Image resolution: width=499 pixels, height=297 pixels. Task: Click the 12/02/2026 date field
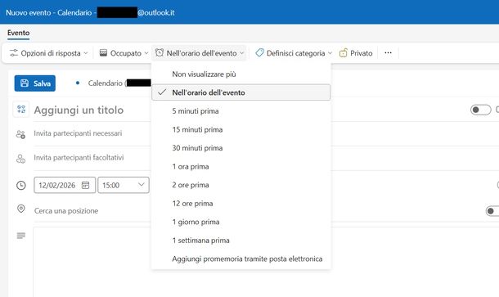[x=65, y=185]
